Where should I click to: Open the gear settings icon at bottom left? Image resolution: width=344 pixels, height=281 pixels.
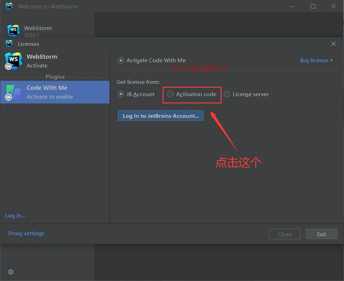point(11,272)
